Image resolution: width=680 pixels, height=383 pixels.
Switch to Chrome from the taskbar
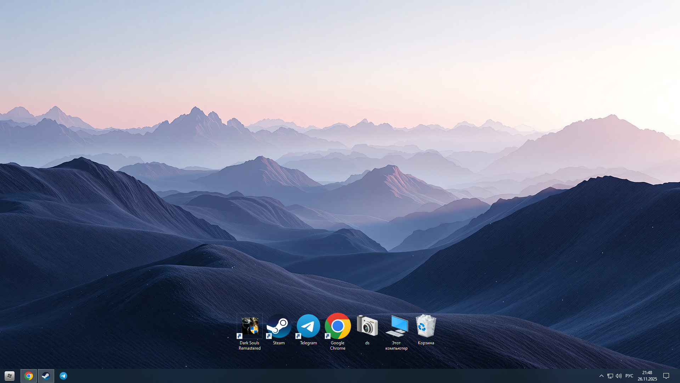(29, 376)
